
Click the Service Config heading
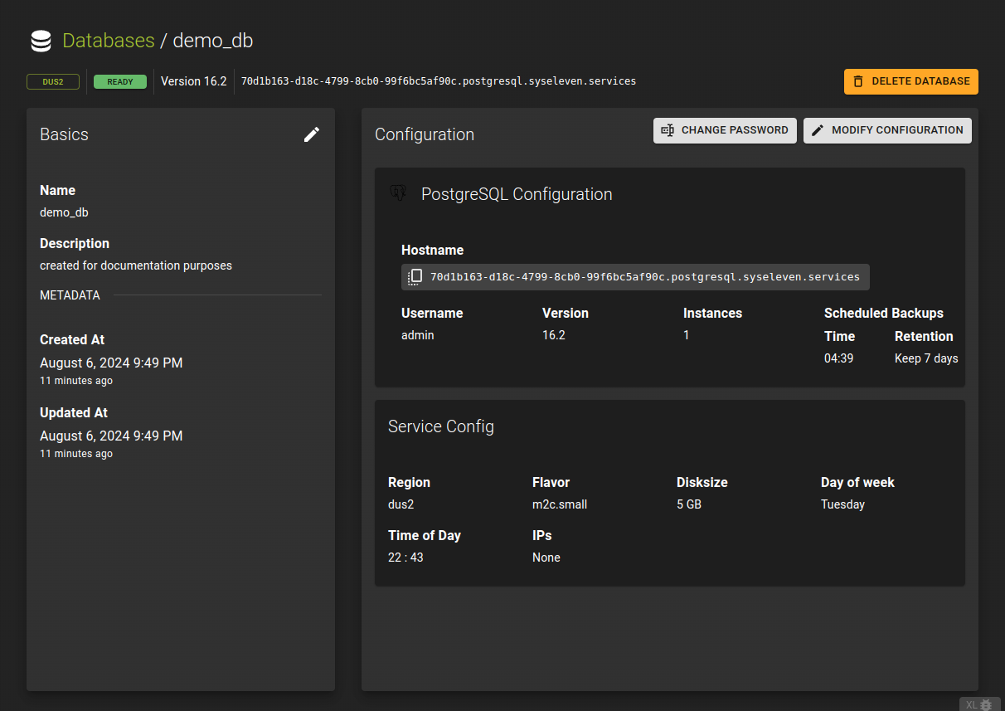pyautogui.click(x=441, y=426)
